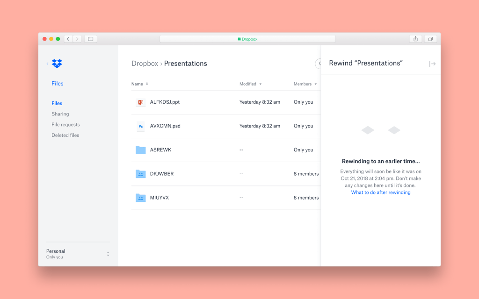The height and width of the screenshot is (299, 479).
Task: Expand the Personal account switcher
Action: pyautogui.click(x=108, y=254)
